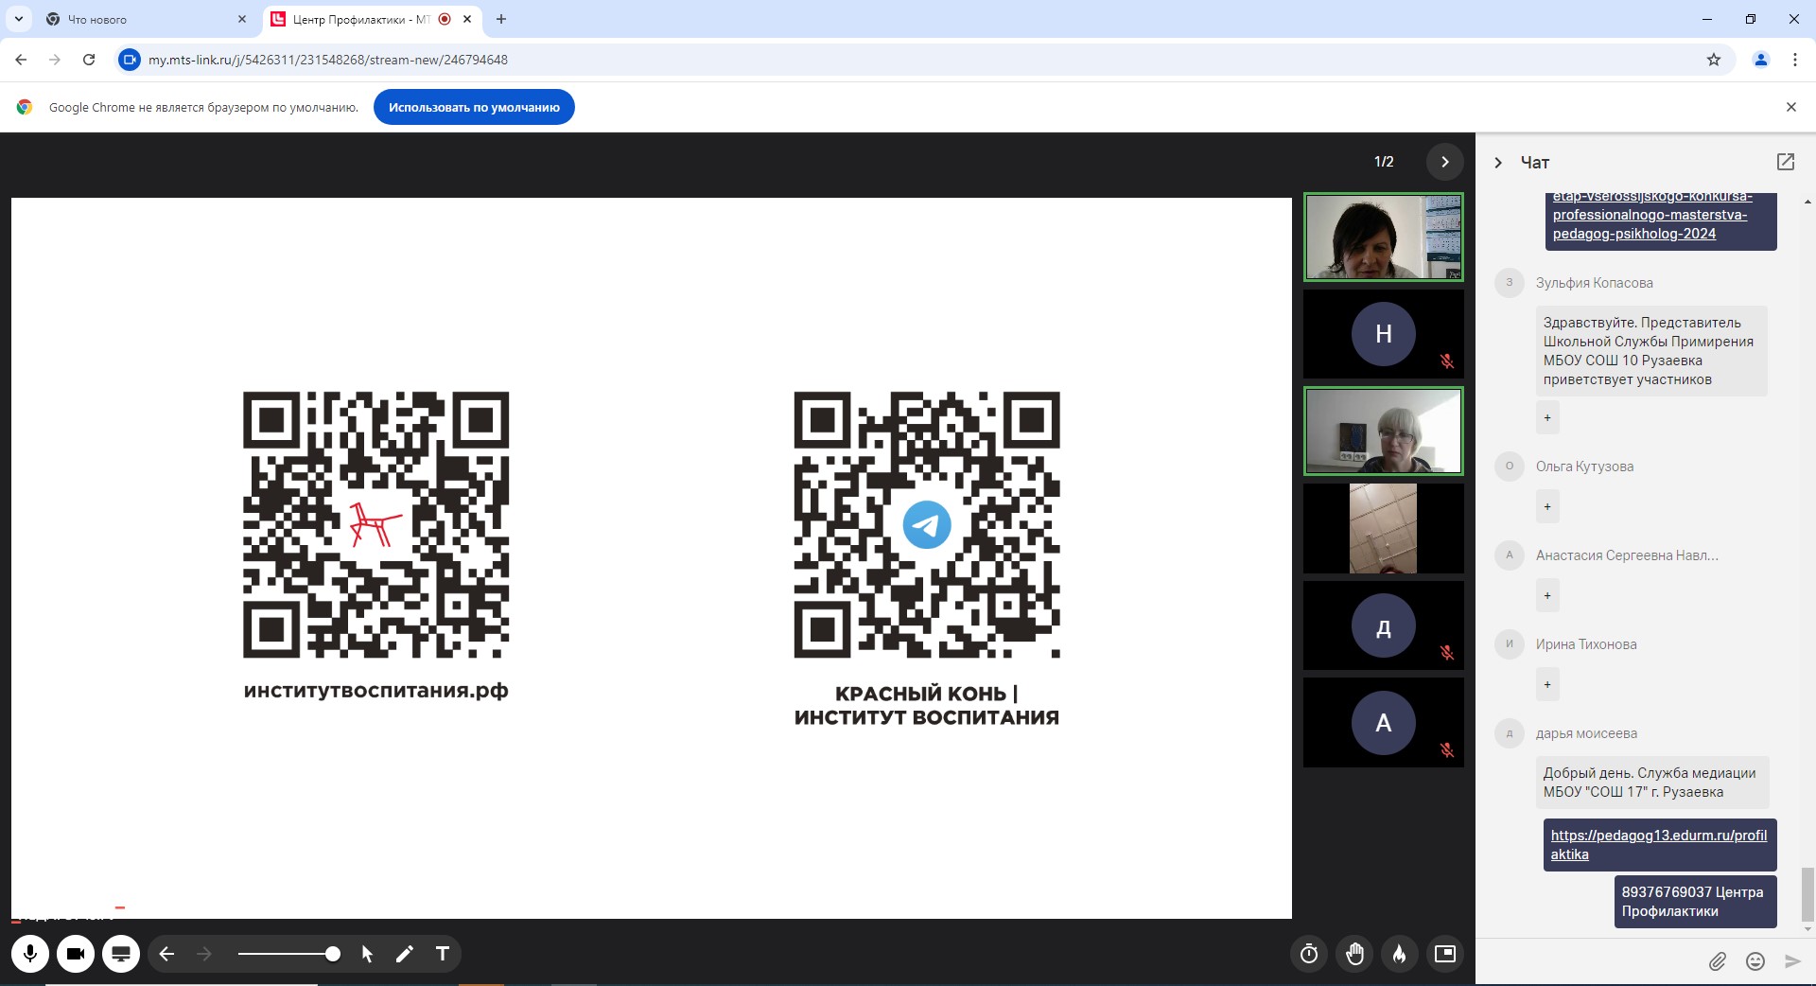Select participant tile with letter А

tap(1384, 722)
